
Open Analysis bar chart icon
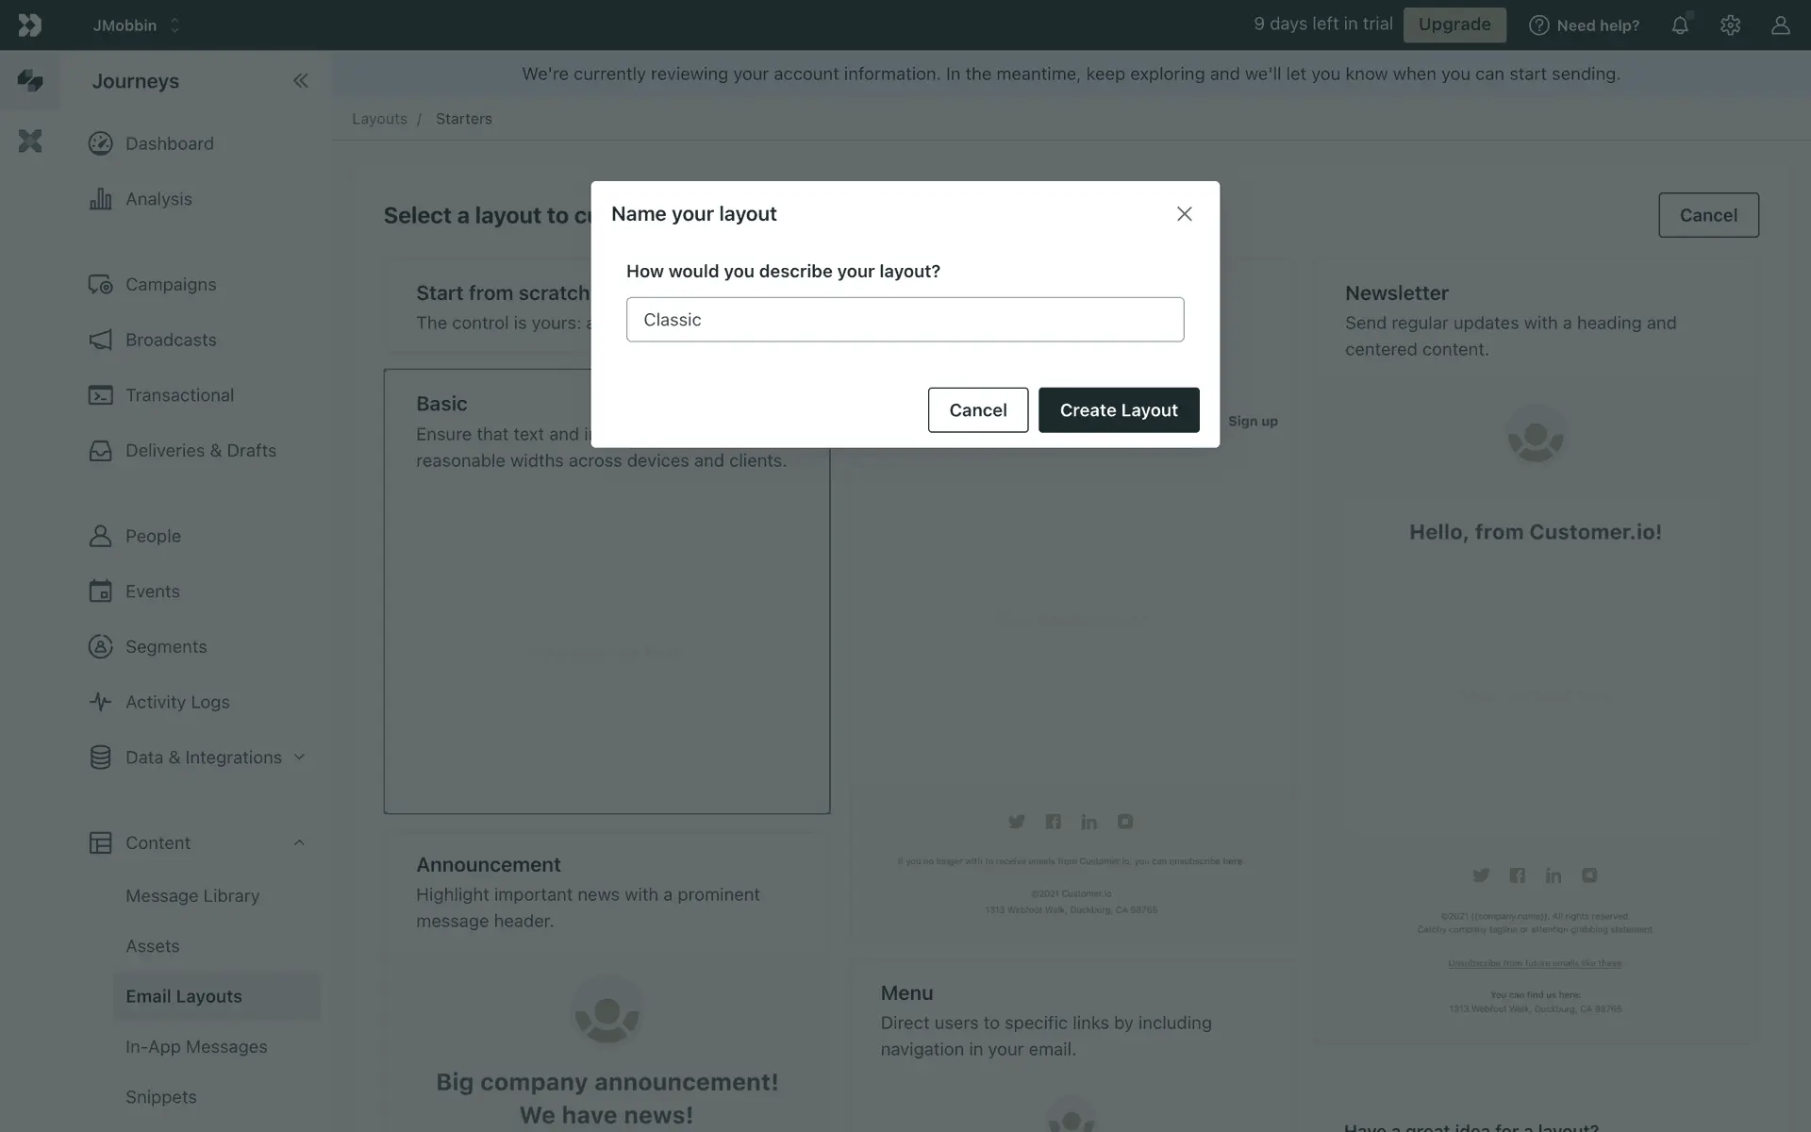(100, 199)
